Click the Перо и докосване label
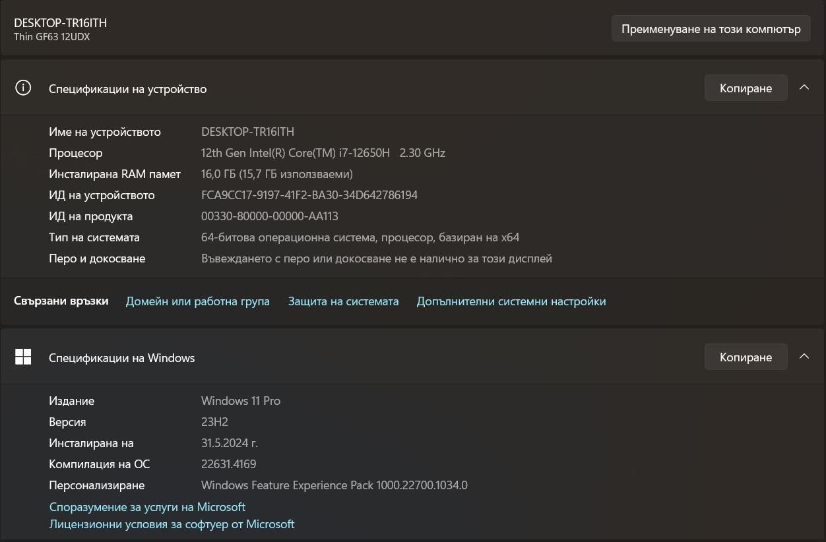 96,258
